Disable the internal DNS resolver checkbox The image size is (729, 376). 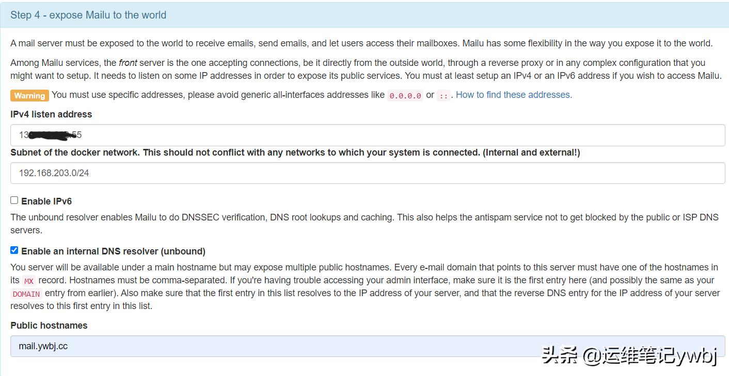click(x=14, y=250)
